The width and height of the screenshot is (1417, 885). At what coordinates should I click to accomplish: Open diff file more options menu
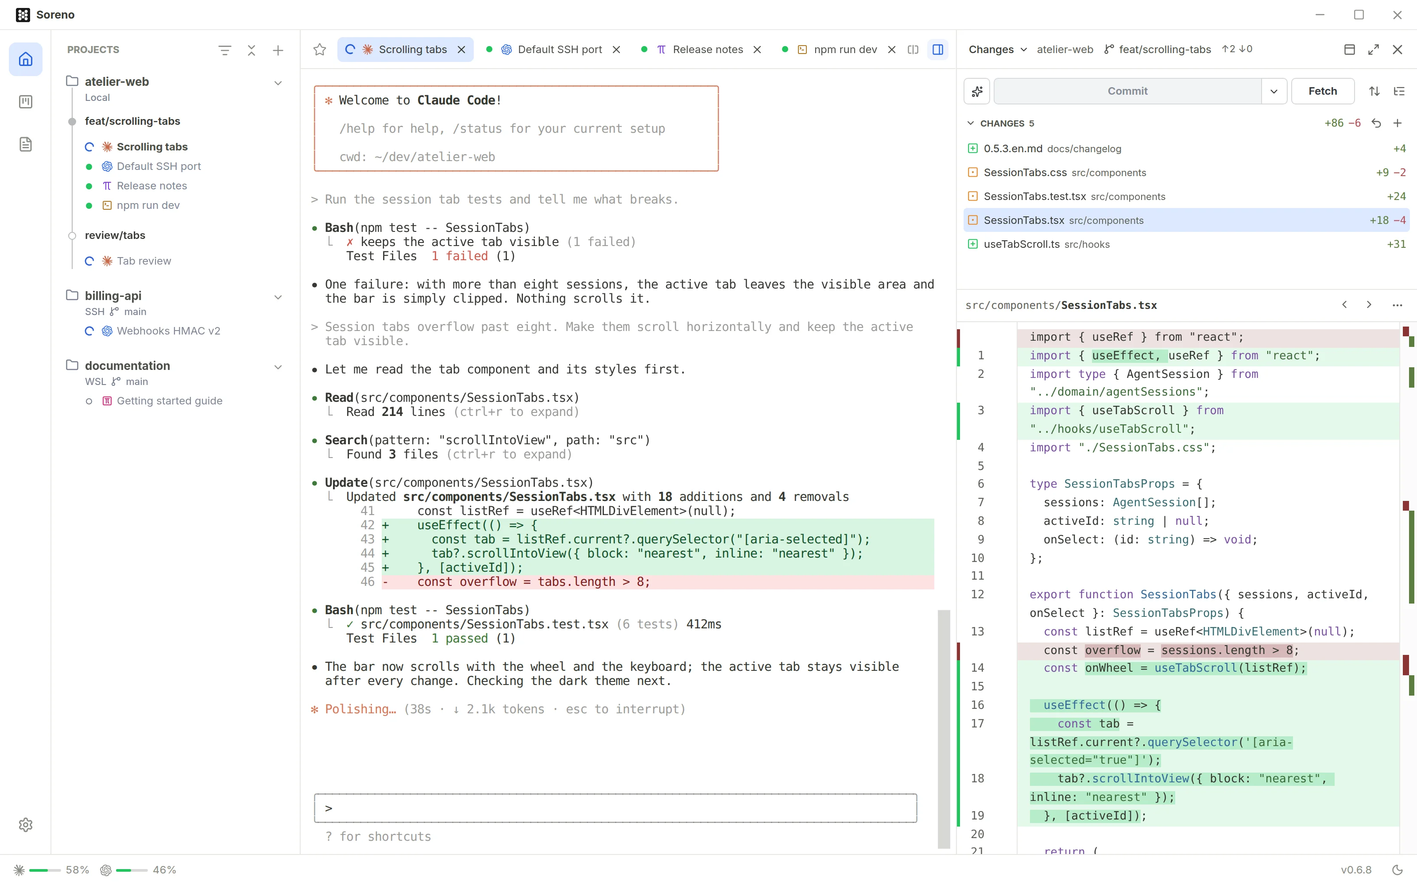point(1398,305)
